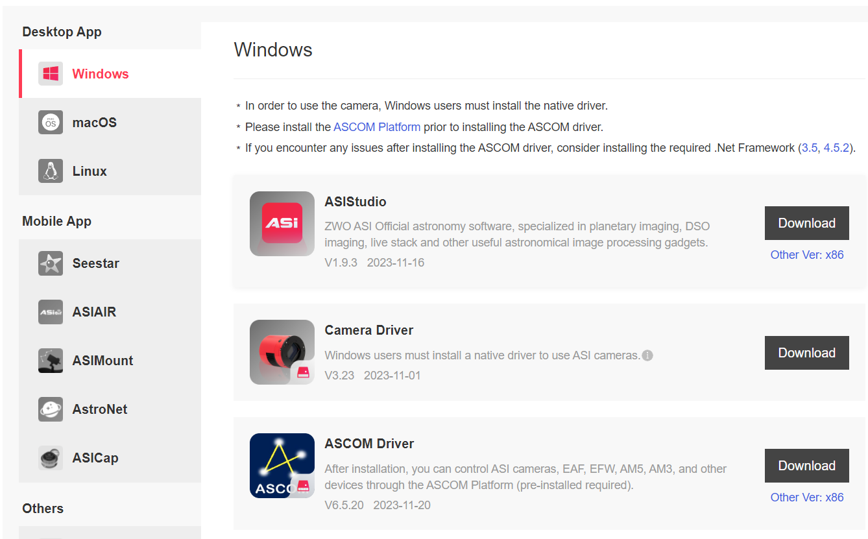
Task: Click the ASCOM Driver title text
Action: click(x=369, y=444)
